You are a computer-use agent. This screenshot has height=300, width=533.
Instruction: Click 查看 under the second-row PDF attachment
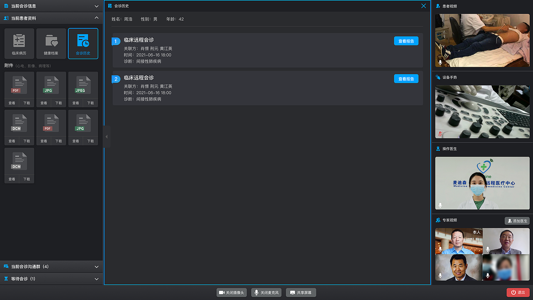[44, 141]
